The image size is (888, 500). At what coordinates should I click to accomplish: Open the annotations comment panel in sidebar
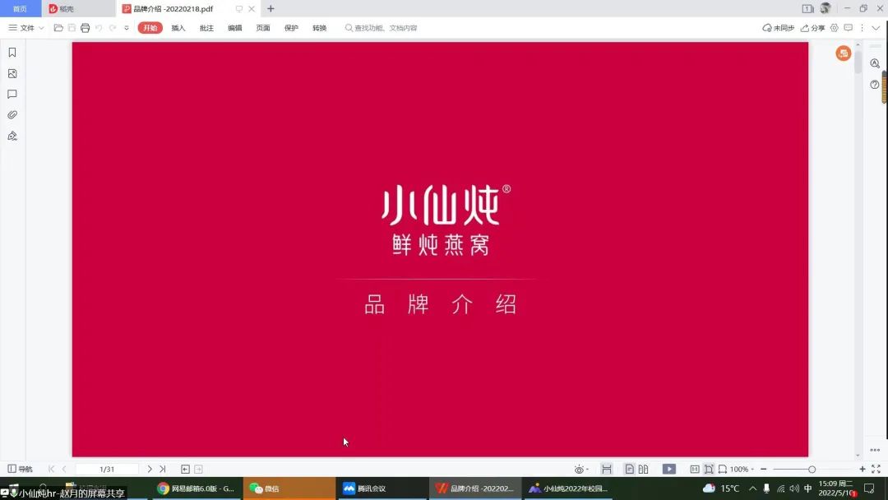pyautogui.click(x=12, y=95)
